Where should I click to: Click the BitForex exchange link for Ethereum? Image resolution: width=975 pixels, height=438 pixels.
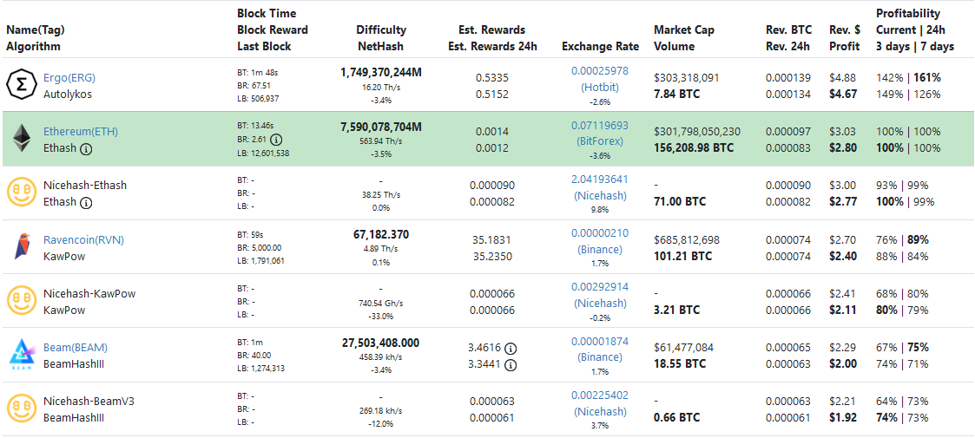[600, 141]
